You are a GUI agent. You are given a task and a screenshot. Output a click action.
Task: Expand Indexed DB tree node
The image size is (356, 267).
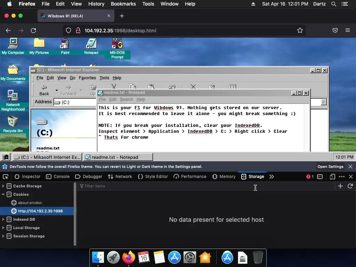3,219
